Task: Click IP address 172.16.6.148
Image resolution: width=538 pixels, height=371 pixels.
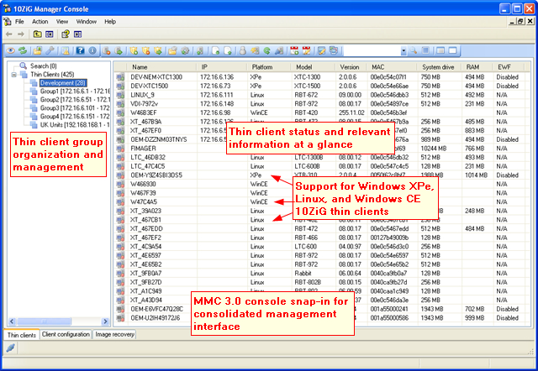Action: [x=217, y=104]
